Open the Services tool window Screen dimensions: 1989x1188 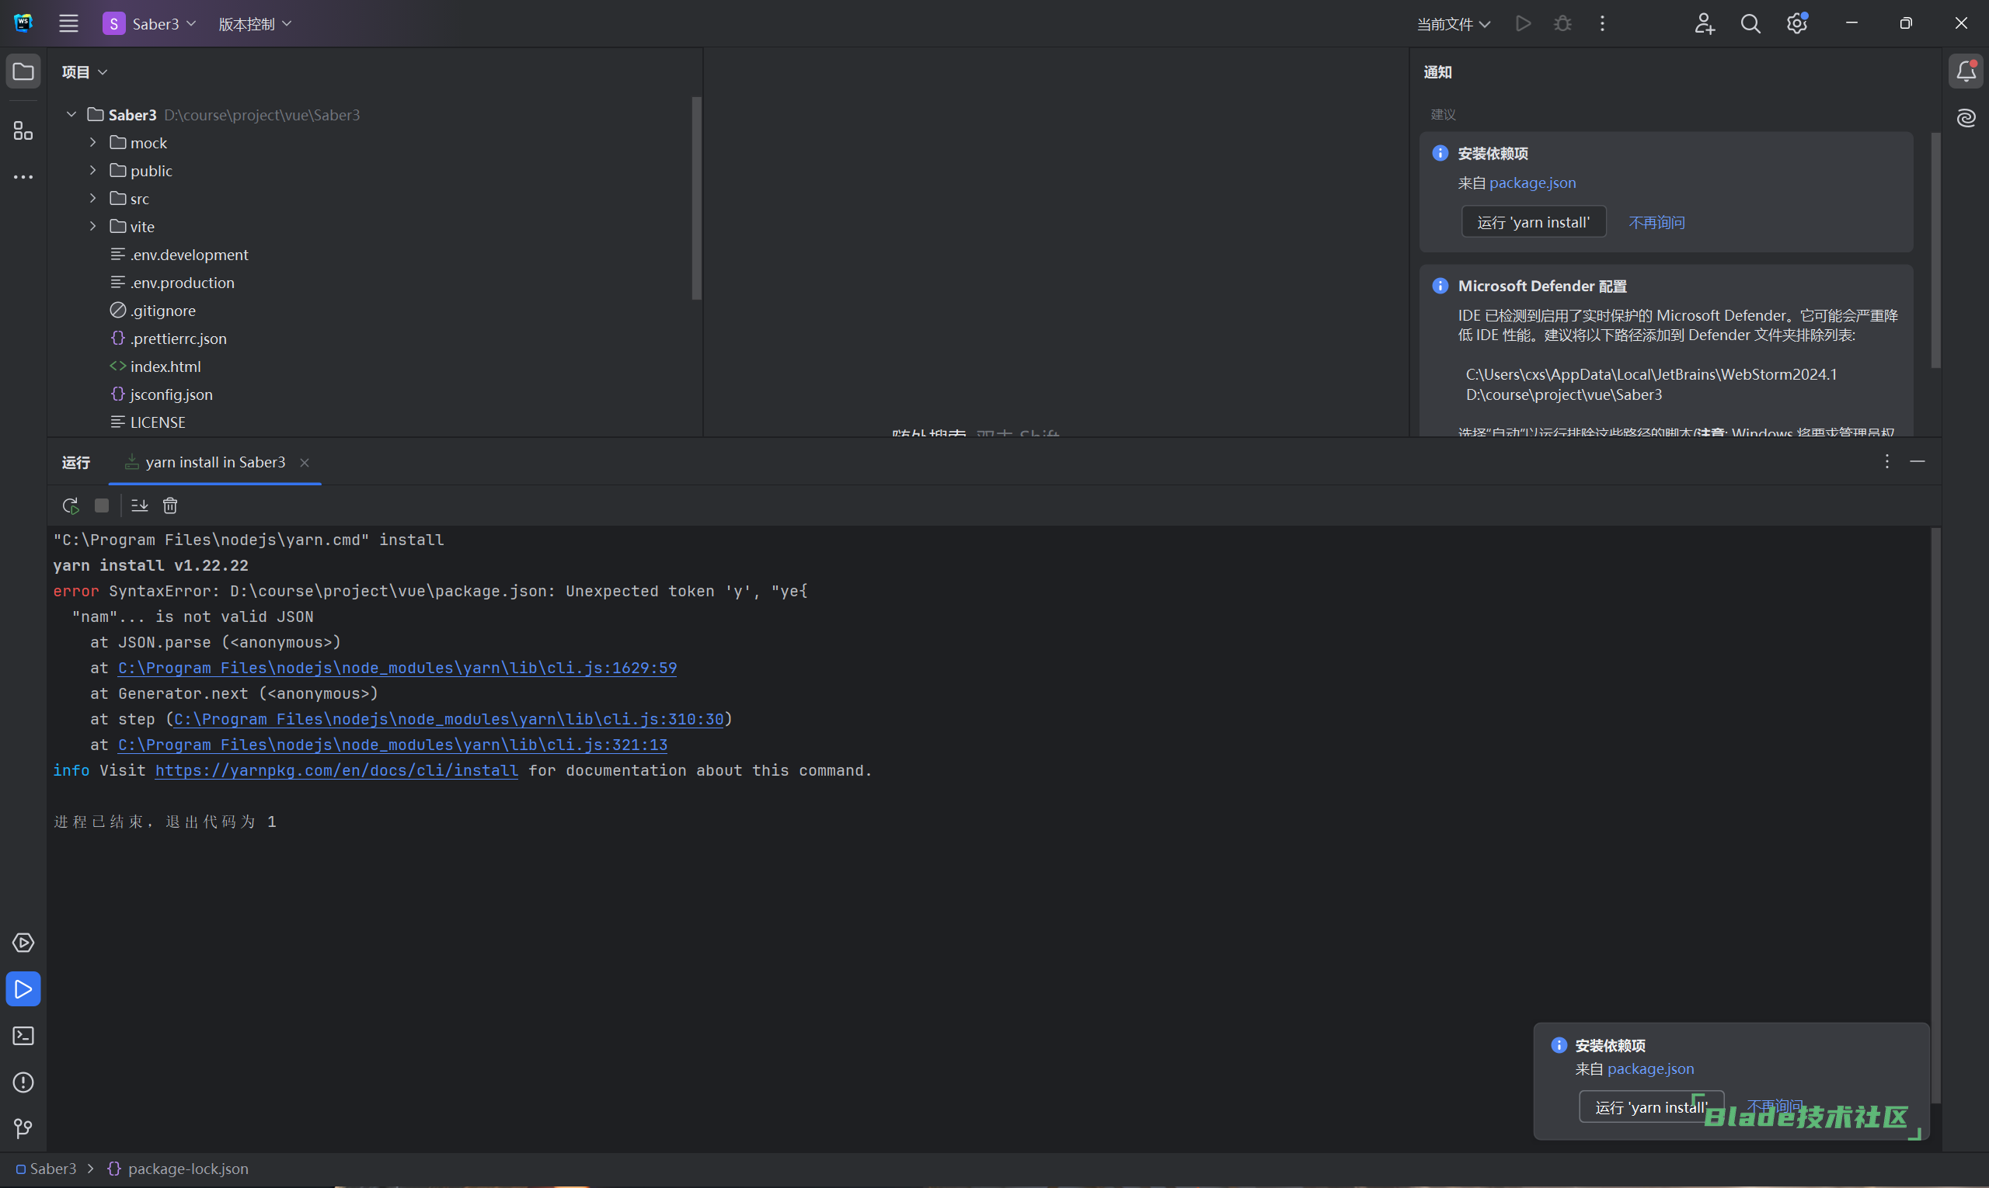point(23,943)
